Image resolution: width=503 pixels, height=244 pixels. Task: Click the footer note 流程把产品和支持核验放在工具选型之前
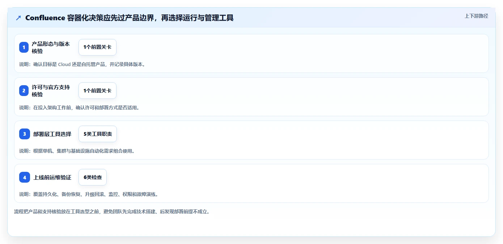click(112, 212)
